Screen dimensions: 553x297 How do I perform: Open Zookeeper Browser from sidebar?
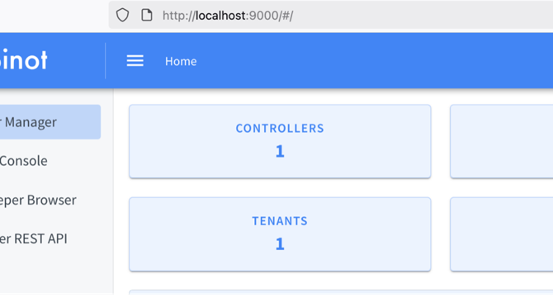click(x=50, y=200)
